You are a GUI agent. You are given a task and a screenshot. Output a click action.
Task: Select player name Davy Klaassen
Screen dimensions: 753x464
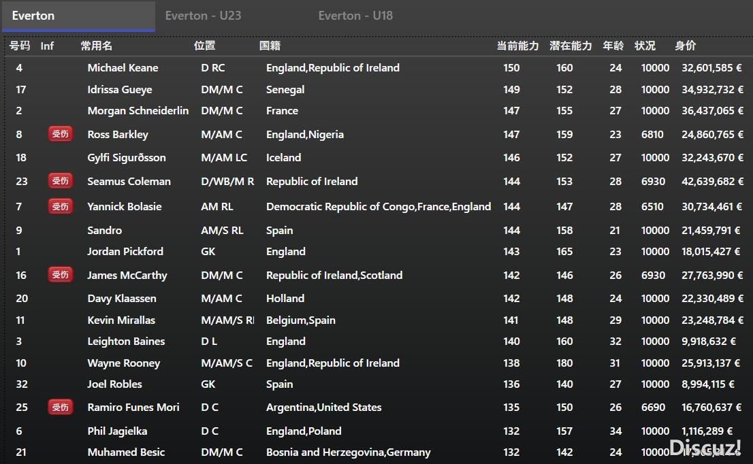coord(121,299)
